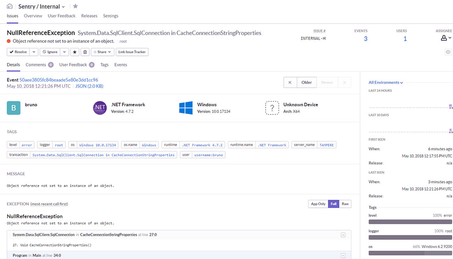Click the runtime .NET Framework 4.7.2 tag
The height and width of the screenshot is (259, 453).
click(202, 145)
